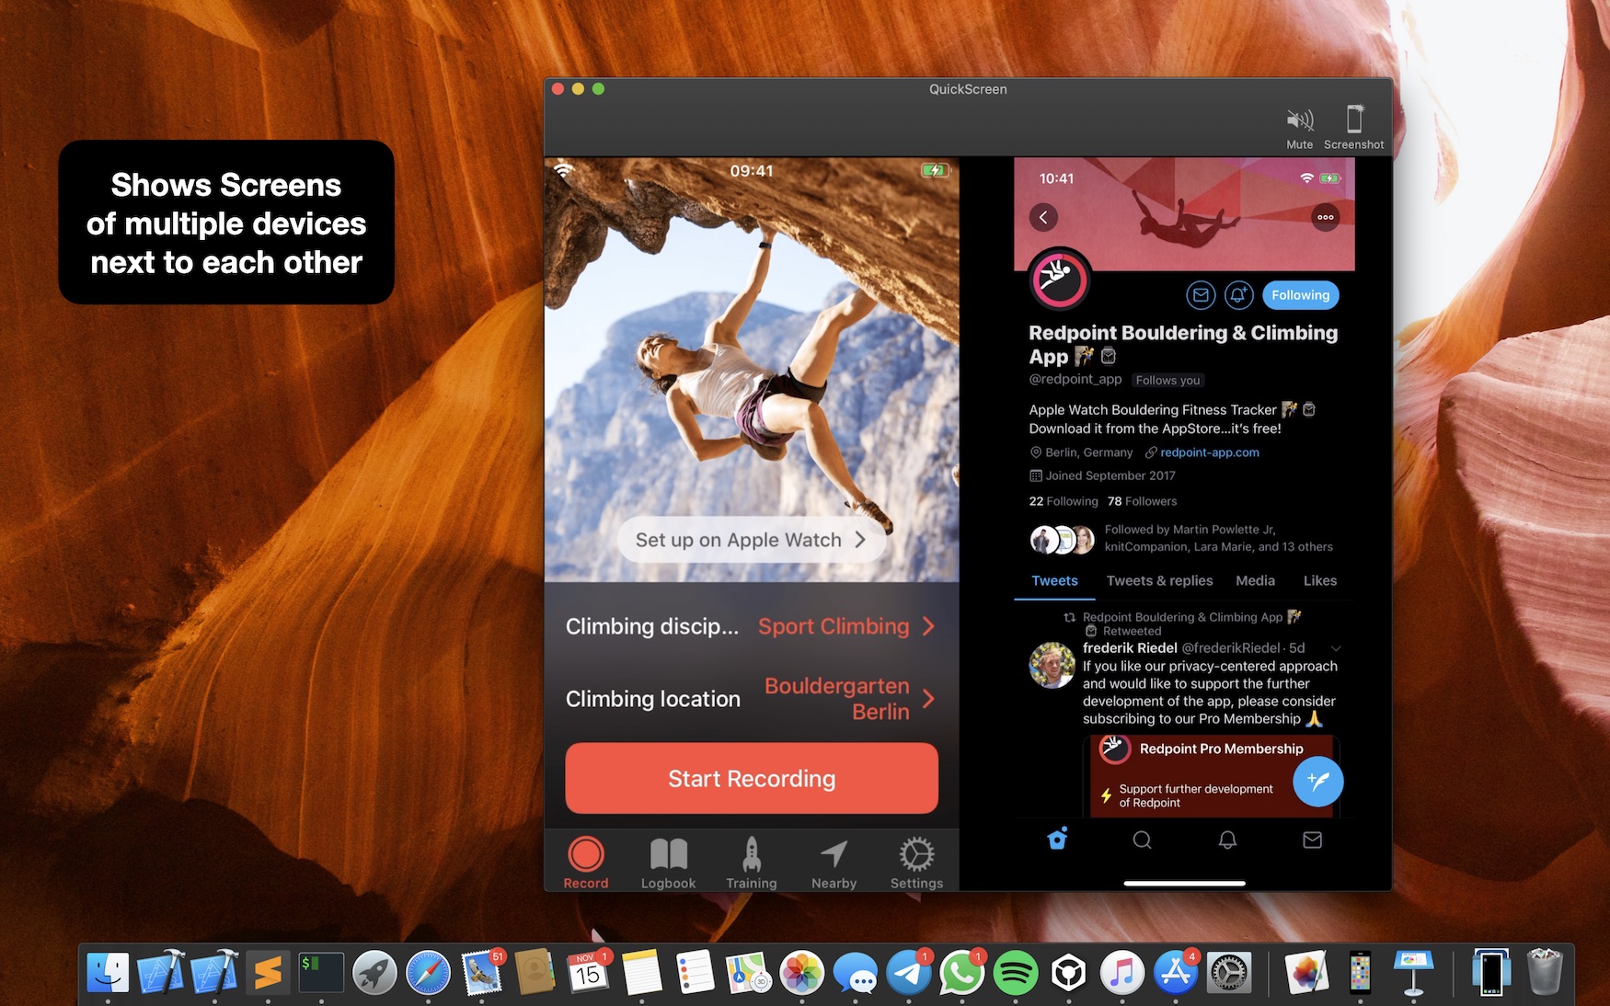Screen dimensions: 1610x1006
Task: Open Terminal from the Dock
Action: [321, 973]
